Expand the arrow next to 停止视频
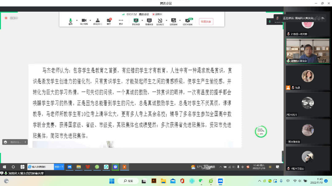This screenshot has height=186, width=332. click(91, 21)
